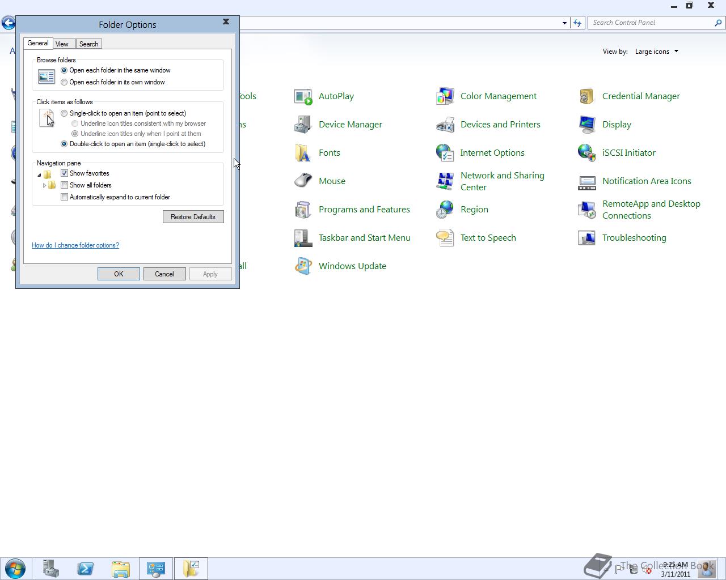Open the Display icon
The width and height of the screenshot is (726, 580).
[x=587, y=125]
